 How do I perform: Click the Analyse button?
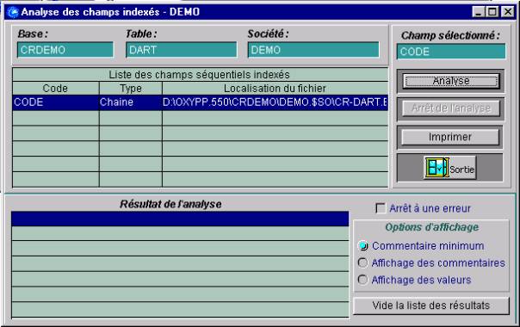click(x=451, y=81)
